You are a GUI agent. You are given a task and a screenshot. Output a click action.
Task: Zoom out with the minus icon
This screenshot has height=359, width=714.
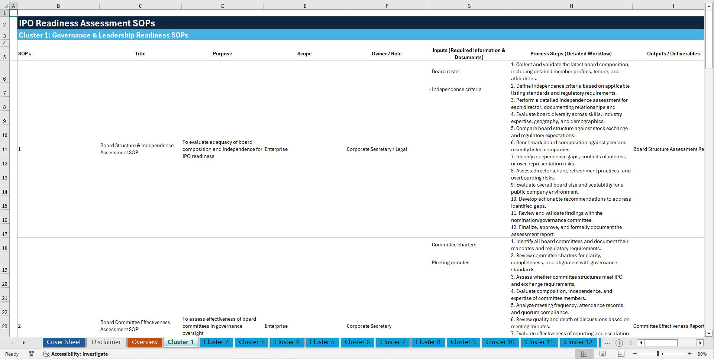(635, 354)
